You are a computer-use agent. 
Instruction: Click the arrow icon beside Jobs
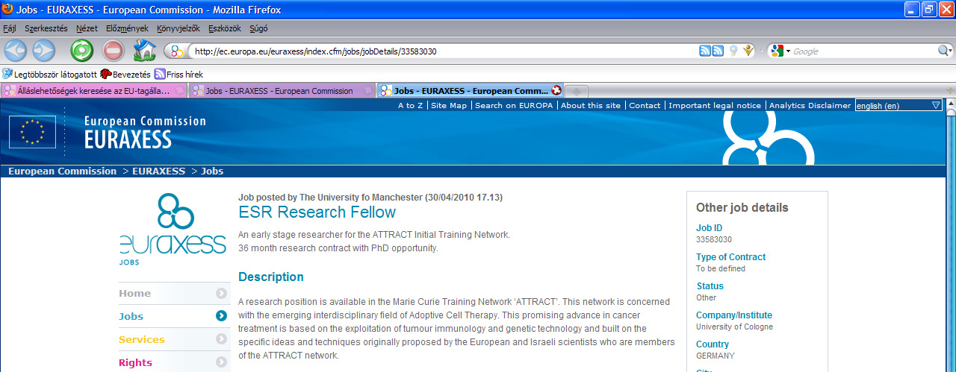click(x=221, y=316)
